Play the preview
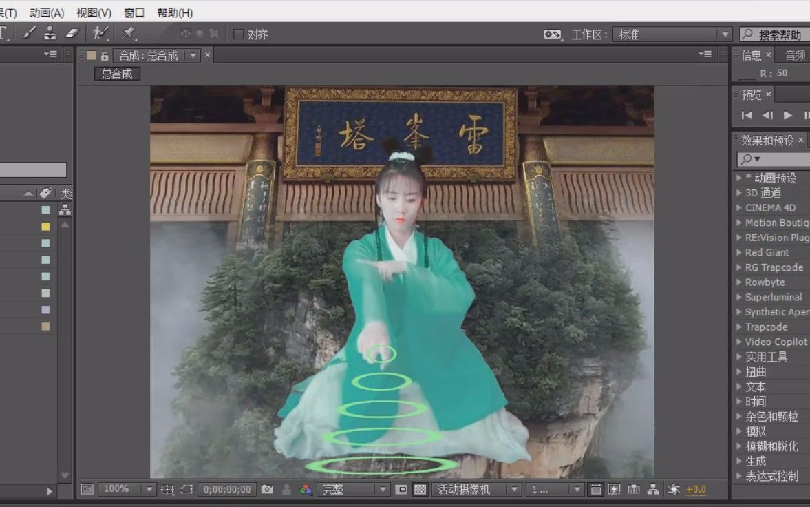Screen dimensions: 810x507 (788, 115)
